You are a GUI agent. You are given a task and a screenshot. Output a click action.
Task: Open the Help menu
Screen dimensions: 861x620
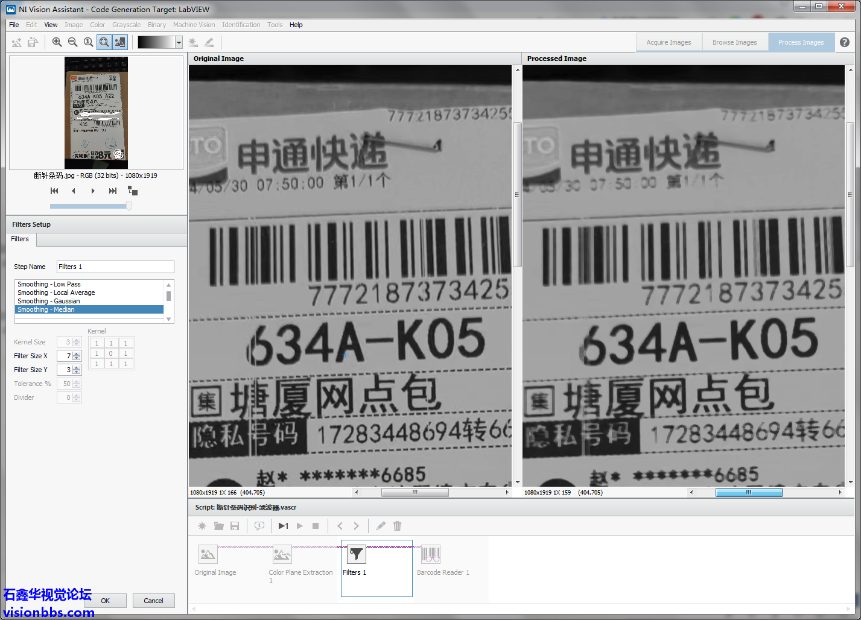click(296, 25)
